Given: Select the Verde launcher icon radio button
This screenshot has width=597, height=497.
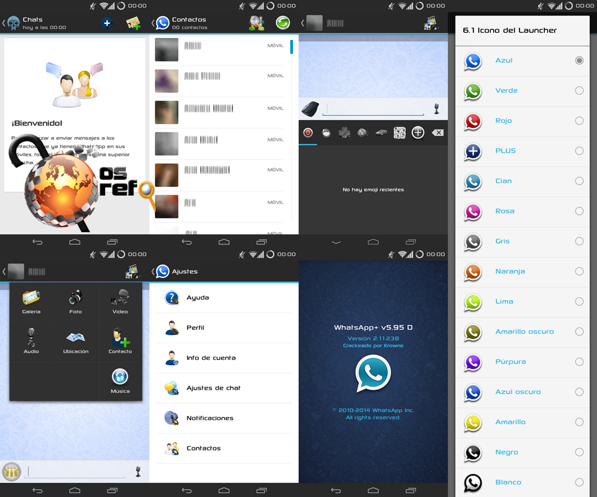Looking at the screenshot, I should pos(579,91).
